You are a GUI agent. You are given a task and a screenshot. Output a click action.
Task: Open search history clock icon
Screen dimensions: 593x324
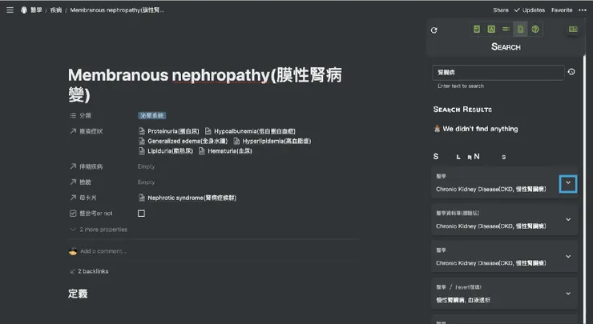point(571,72)
